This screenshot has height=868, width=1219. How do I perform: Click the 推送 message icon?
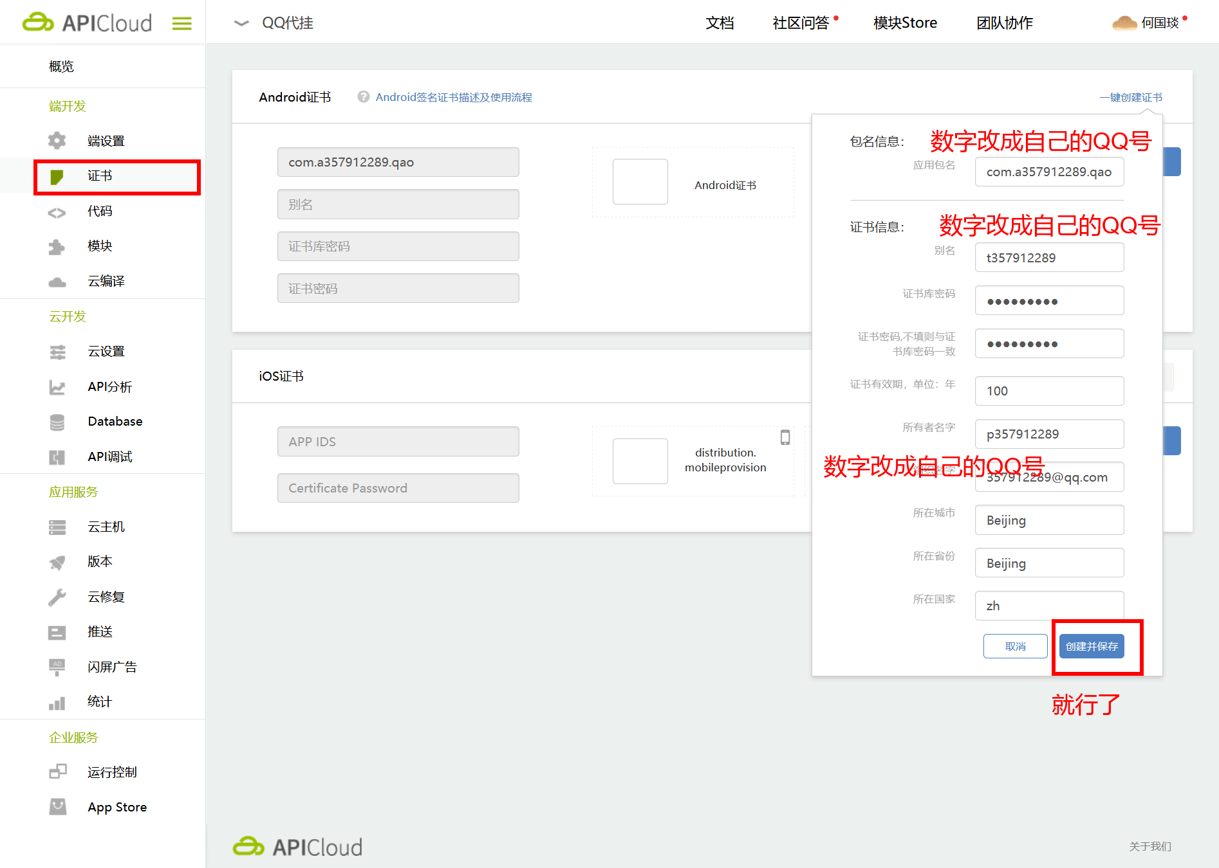[x=57, y=633]
